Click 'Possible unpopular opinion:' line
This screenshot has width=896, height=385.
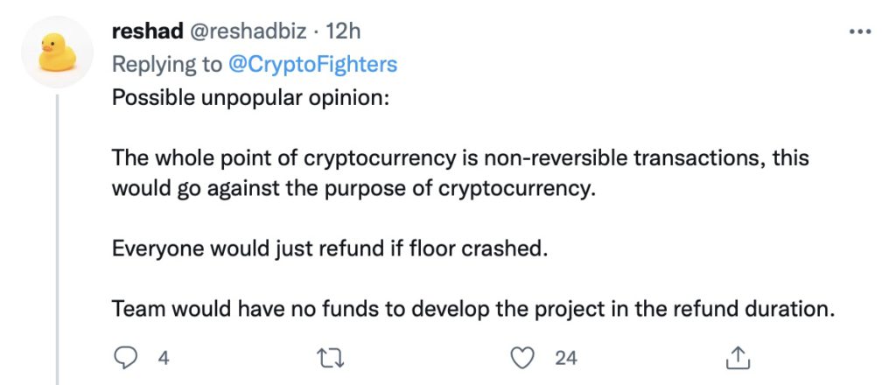(250, 98)
